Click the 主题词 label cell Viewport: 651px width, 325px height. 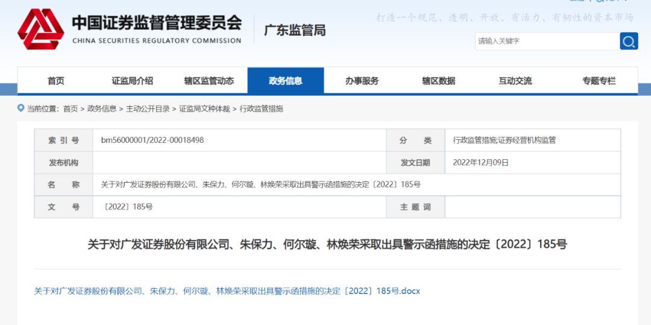point(415,206)
